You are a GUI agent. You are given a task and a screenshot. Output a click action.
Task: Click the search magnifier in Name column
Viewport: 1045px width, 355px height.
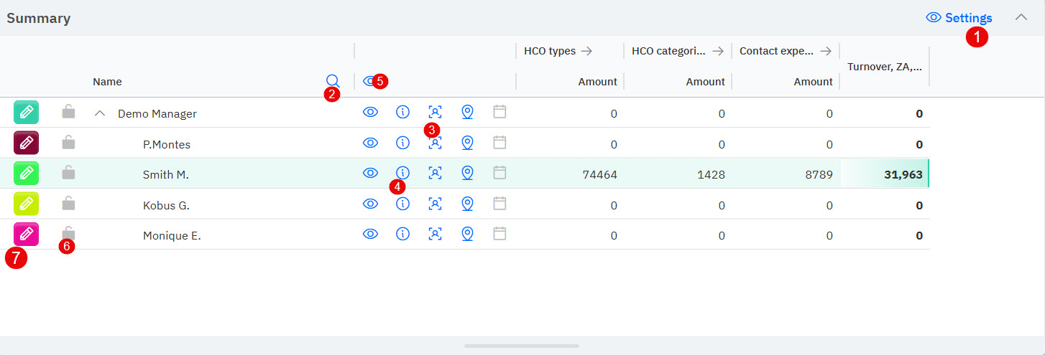coord(332,80)
